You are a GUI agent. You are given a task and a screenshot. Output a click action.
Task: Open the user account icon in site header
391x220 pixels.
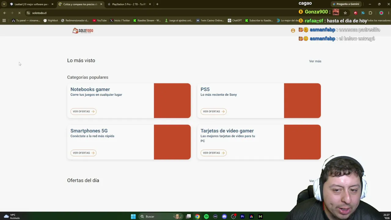pos(293,31)
